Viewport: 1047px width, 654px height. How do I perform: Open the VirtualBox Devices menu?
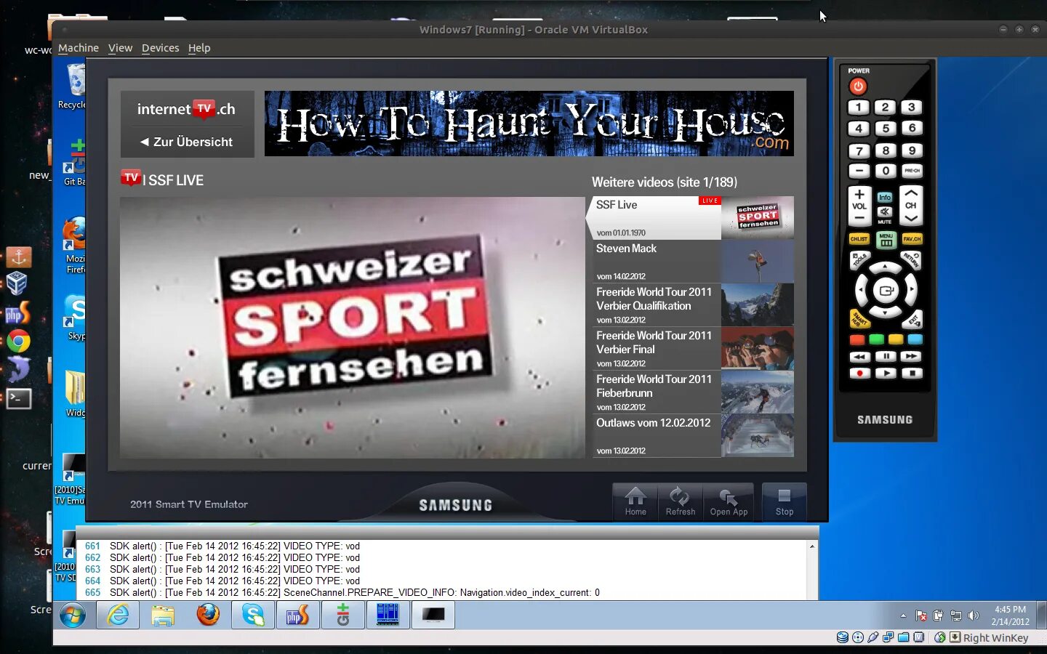[160, 48]
